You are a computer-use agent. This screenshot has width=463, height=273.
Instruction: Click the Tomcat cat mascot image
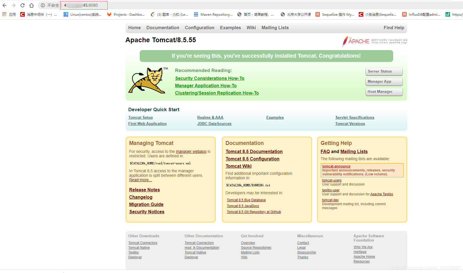click(148, 80)
